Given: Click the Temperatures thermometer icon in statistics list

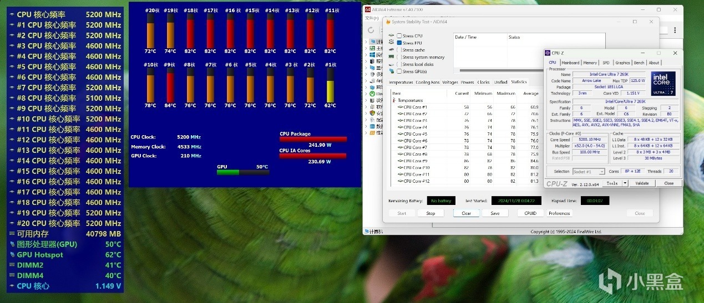Looking at the screenshot, I should click(x=395, y=100).
